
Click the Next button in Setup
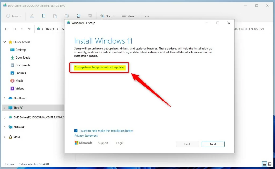click(213, 144)
